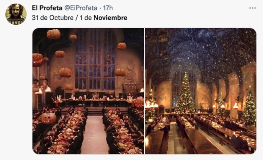
Task: Open El Profeta's profile avatar
Action: [x=16, y=14]
